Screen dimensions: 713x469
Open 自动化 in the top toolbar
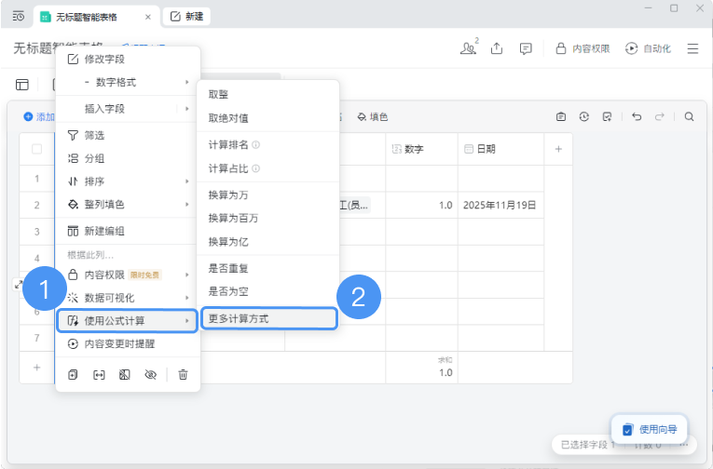point(648,48)
